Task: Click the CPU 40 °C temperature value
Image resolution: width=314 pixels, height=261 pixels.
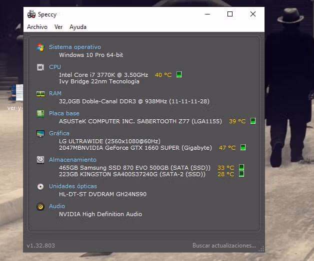Action: tap(163, 75)
